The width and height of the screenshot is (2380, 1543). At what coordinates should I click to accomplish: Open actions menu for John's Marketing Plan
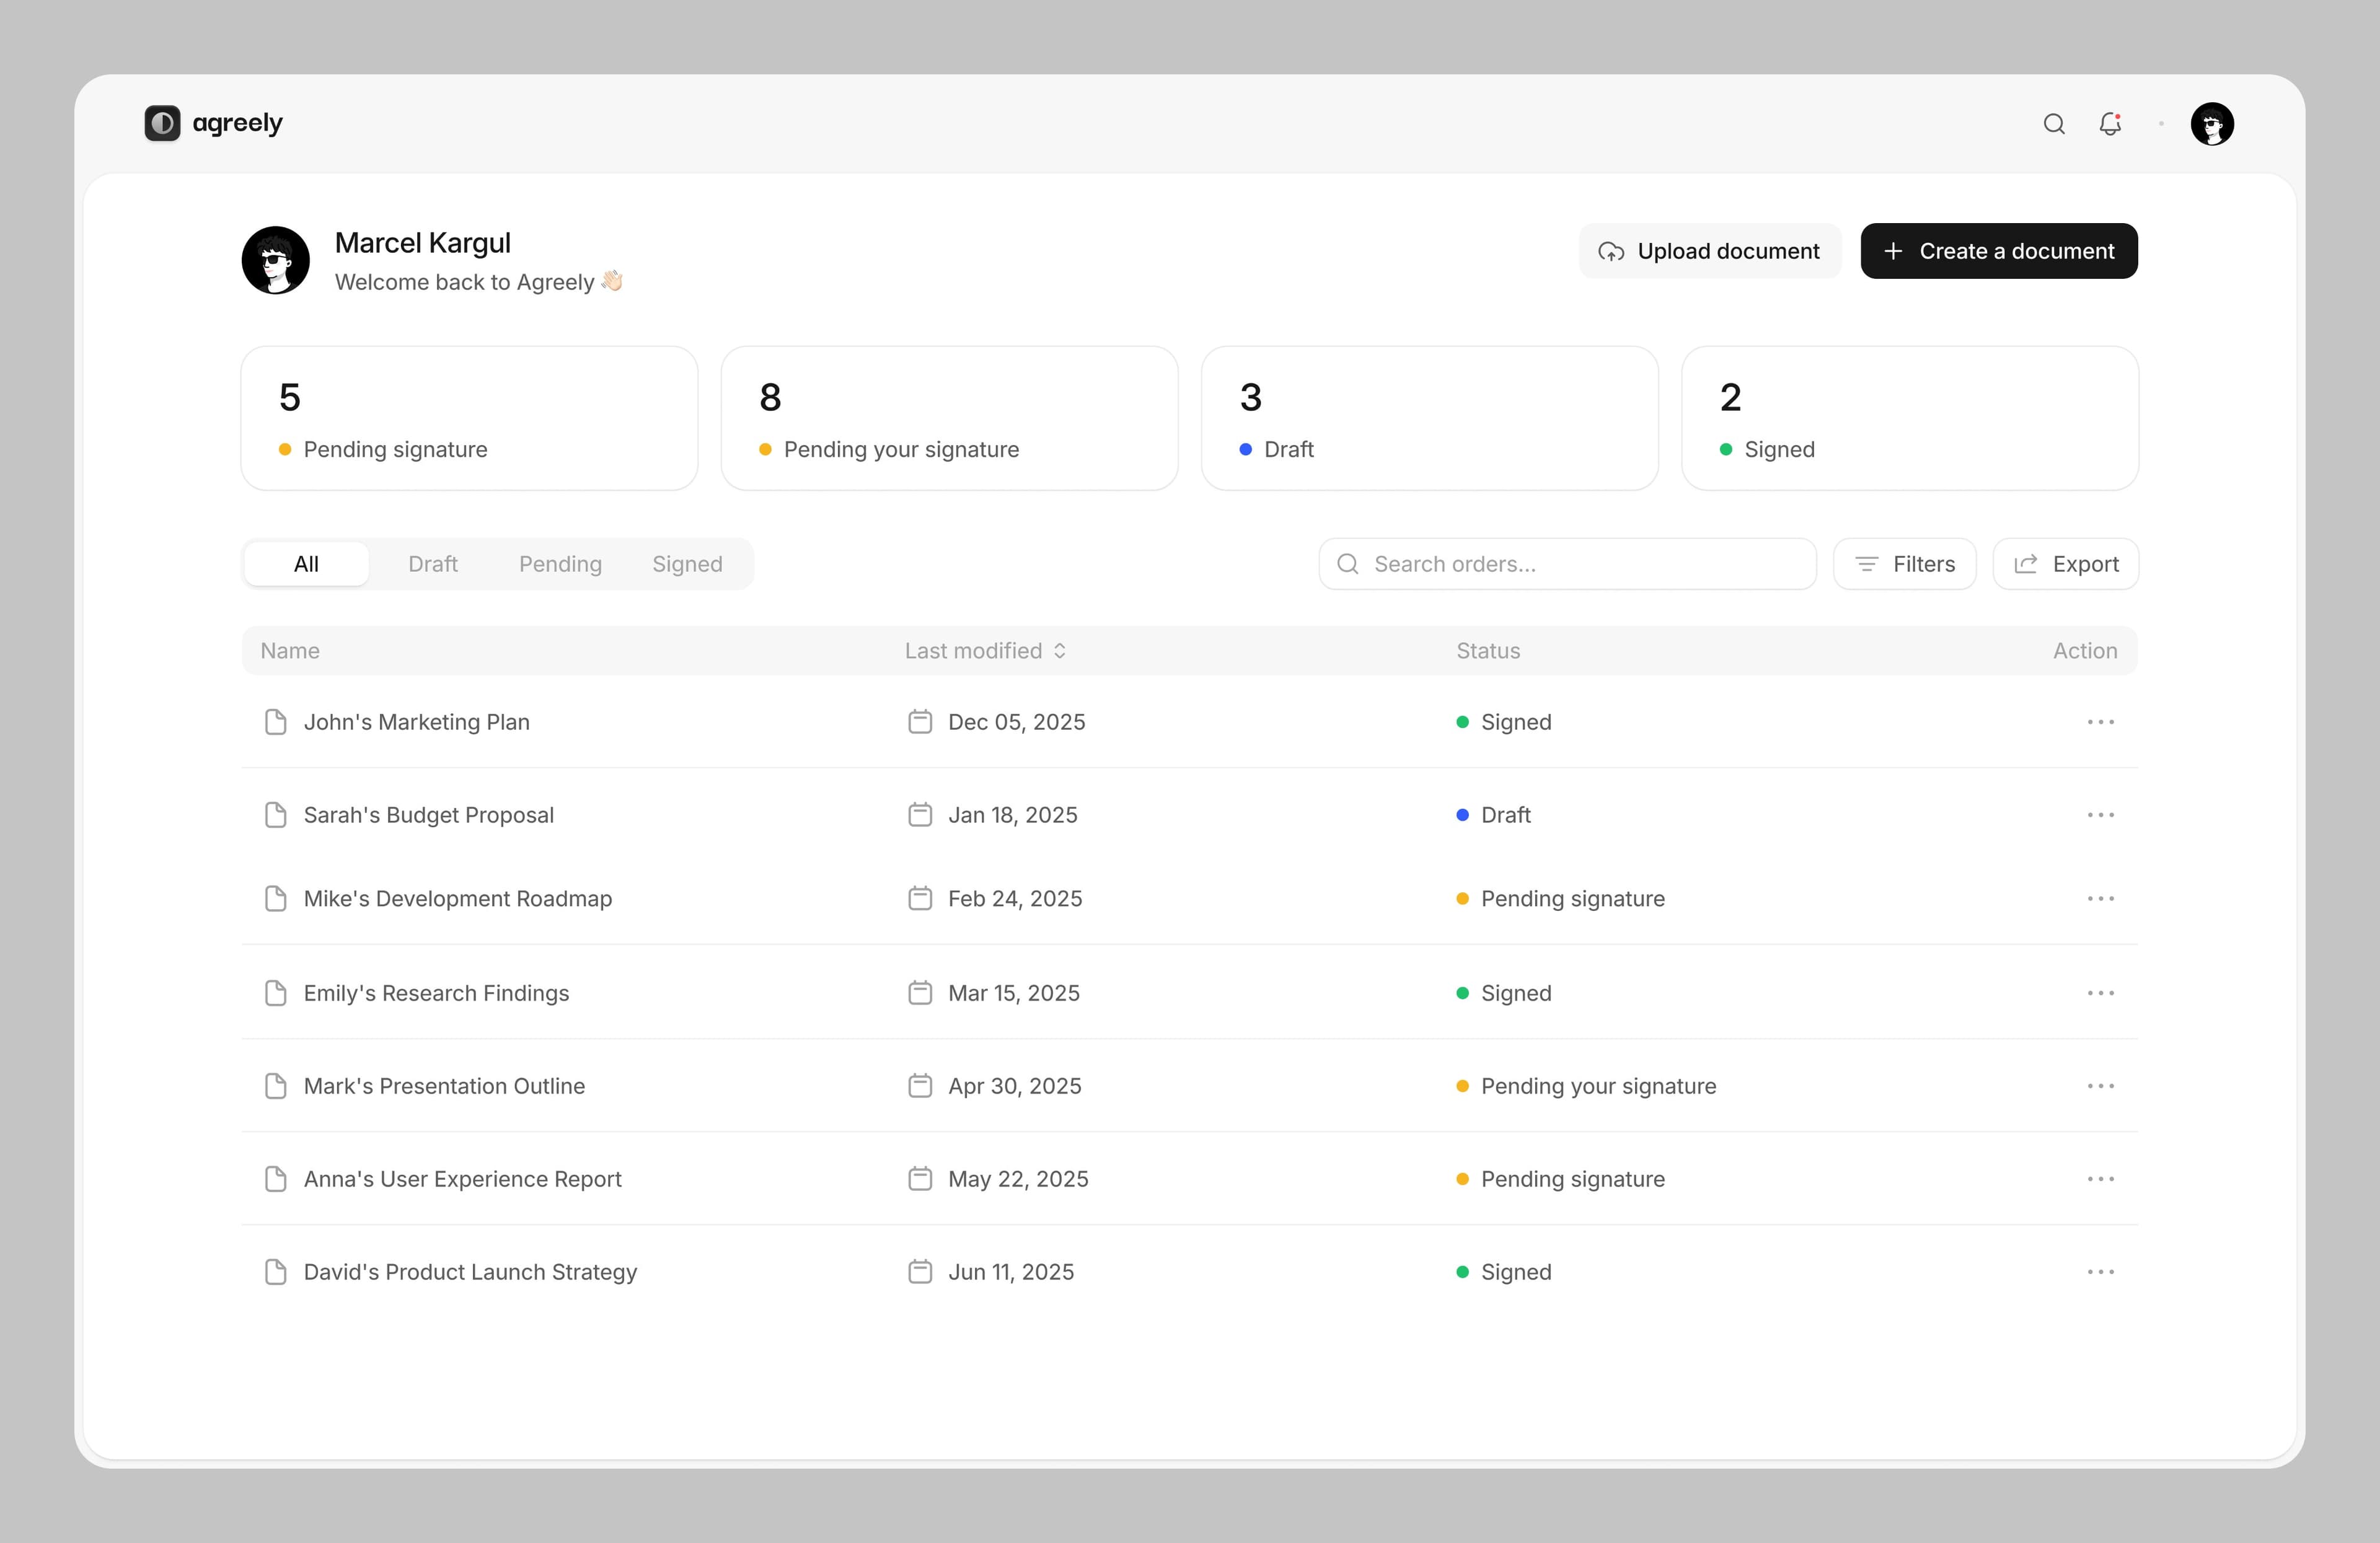coord(2100,722)
